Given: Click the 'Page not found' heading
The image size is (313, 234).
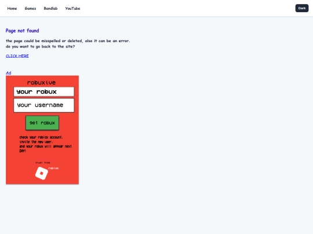Looking at the screenshot, I should tap(23, 31).
